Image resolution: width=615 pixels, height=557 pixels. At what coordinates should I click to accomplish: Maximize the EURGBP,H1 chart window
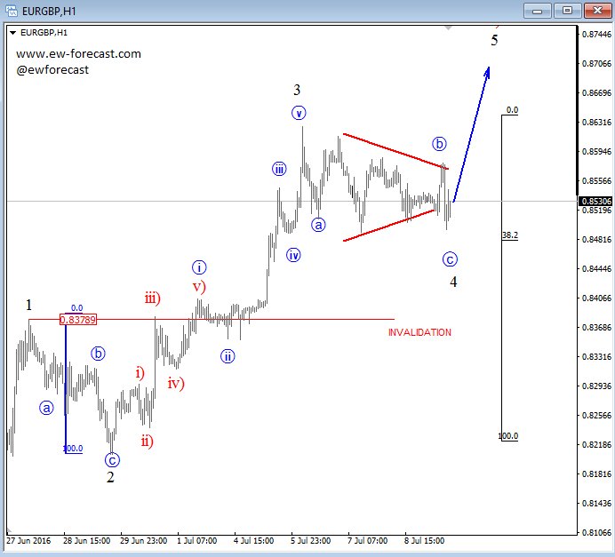click(x=567, y=11)
